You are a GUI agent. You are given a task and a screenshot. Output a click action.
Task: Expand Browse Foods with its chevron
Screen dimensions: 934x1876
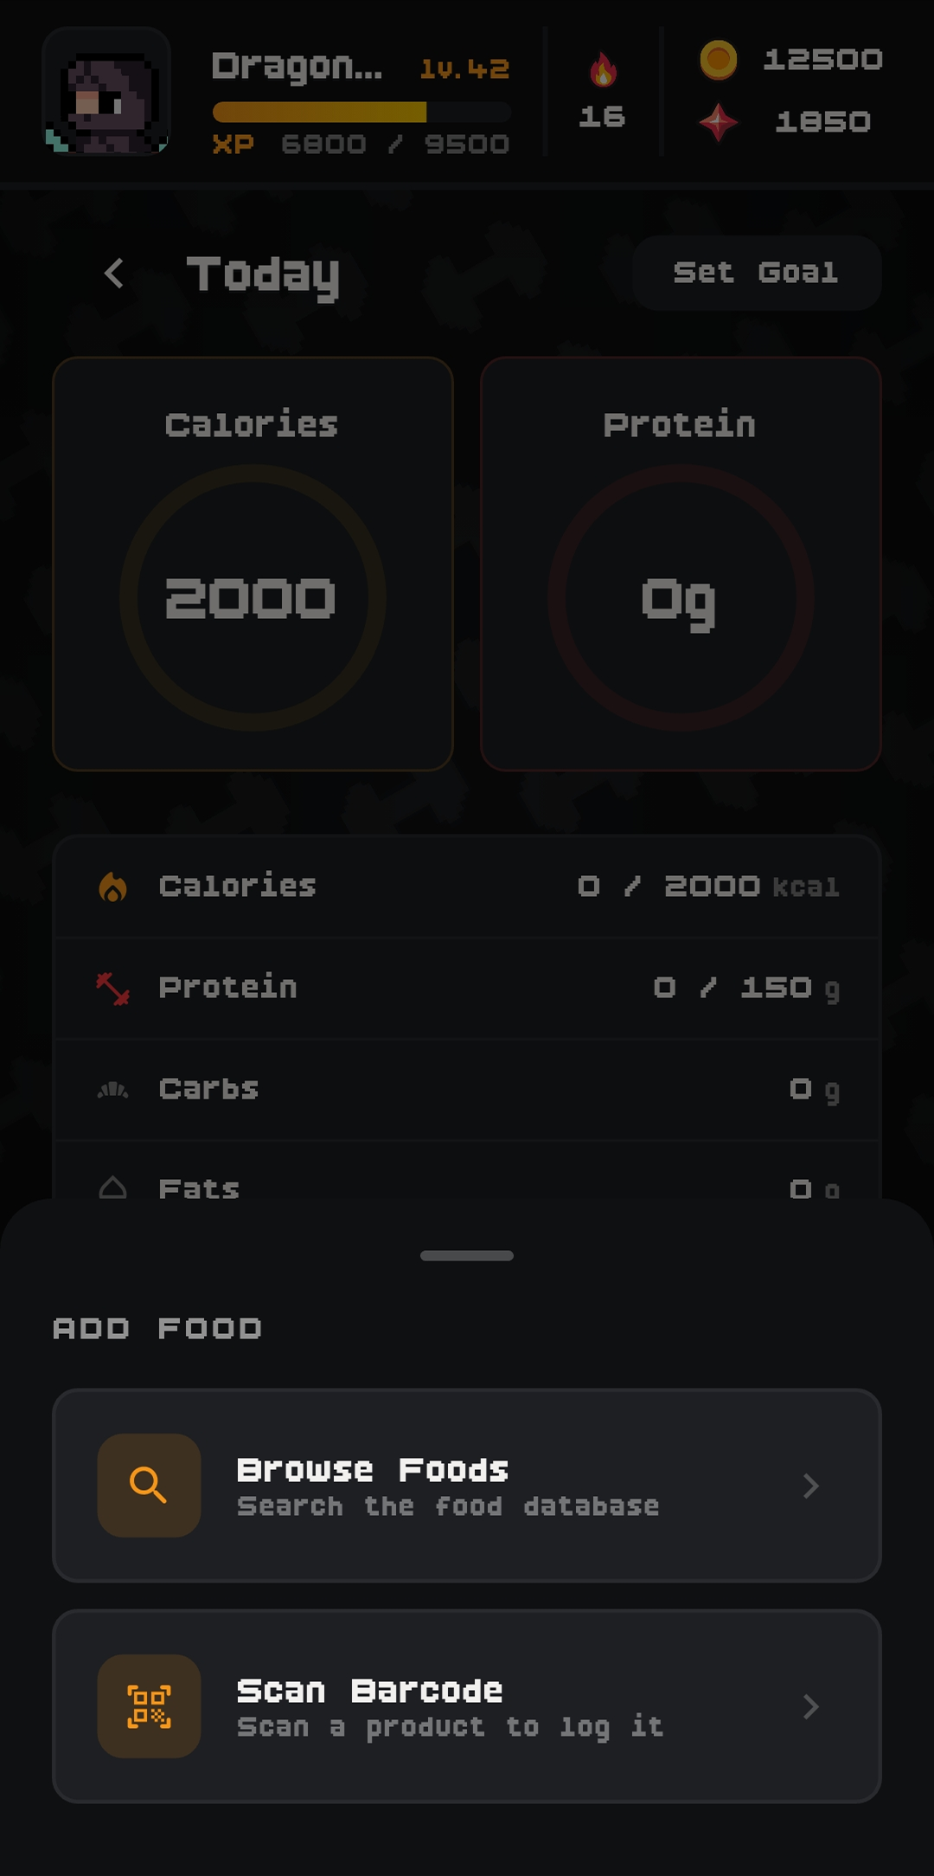pyautogui.click(x=810, y=1486)
